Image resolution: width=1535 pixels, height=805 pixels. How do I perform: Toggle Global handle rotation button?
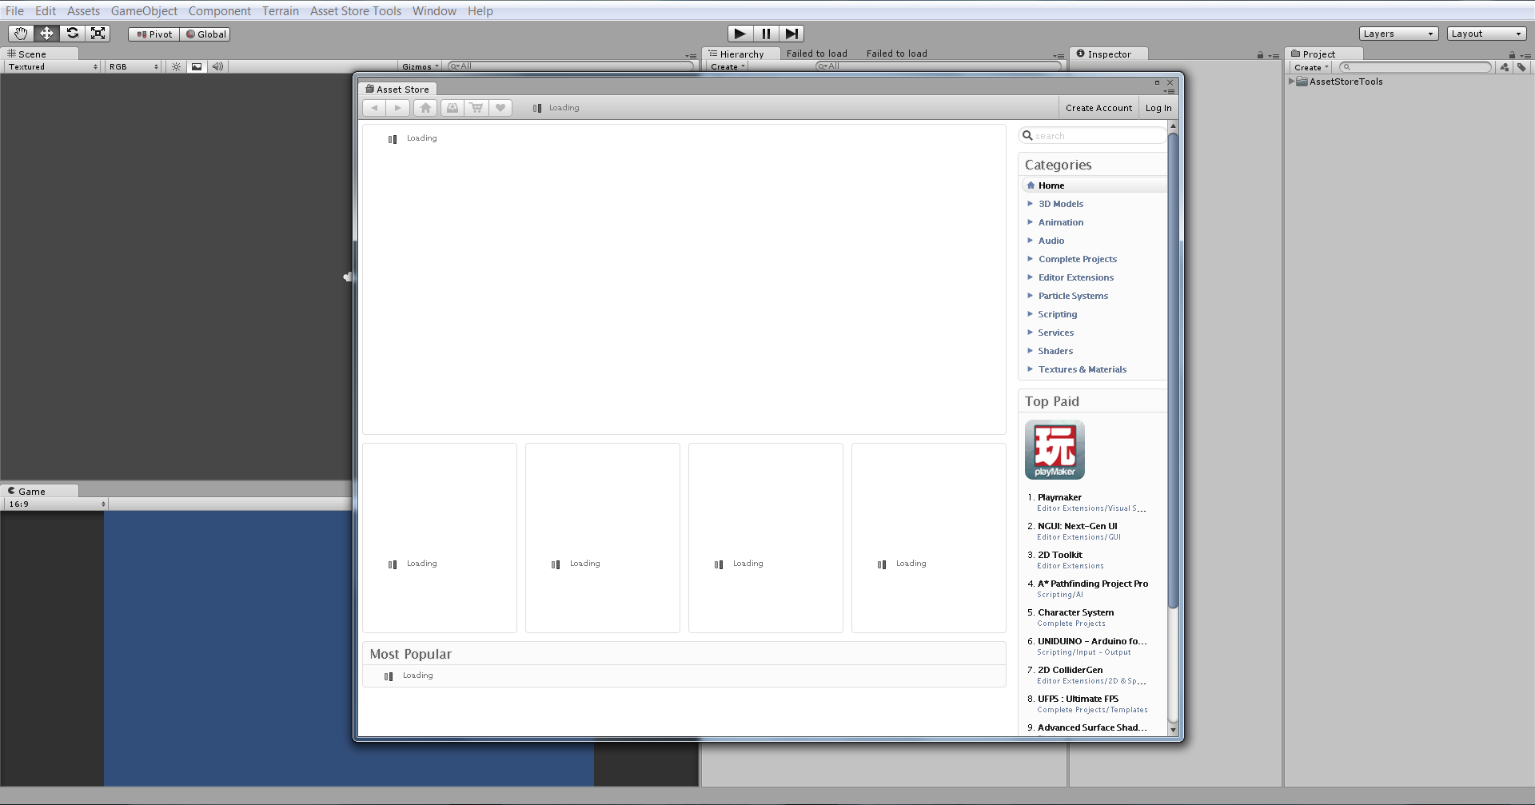pyautogui.click(x=205, y=34)
